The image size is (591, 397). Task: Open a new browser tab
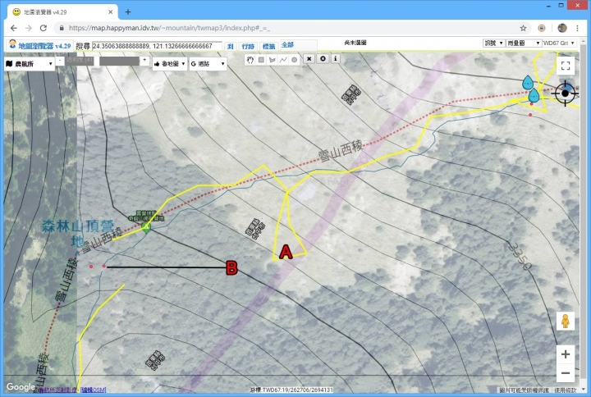click(x=128, y=12)
